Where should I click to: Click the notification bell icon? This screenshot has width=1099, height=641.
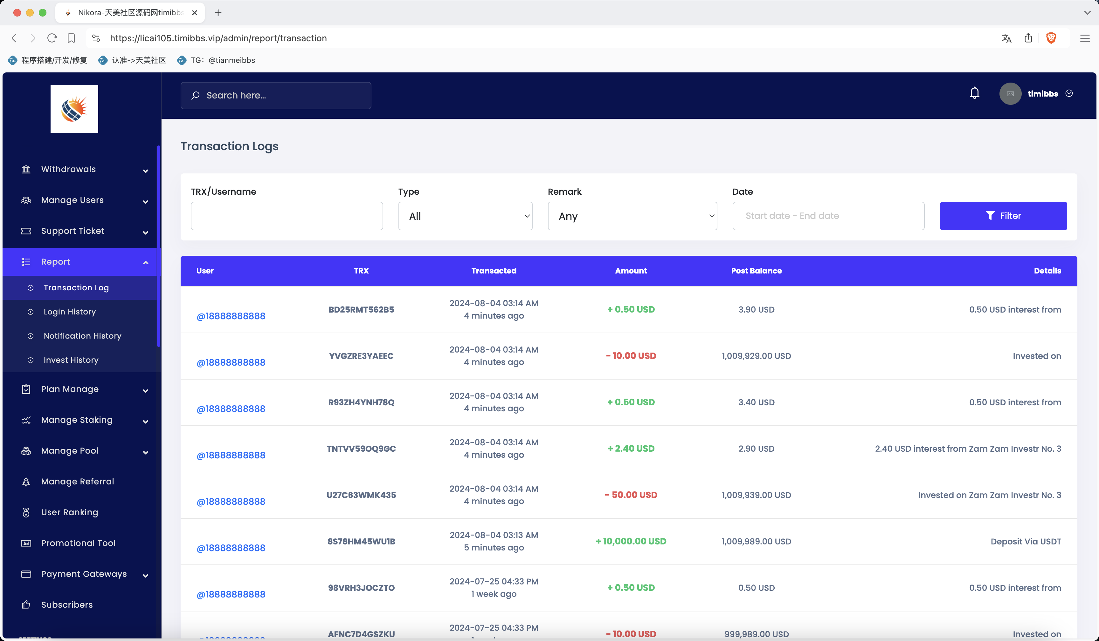(975, 94)
